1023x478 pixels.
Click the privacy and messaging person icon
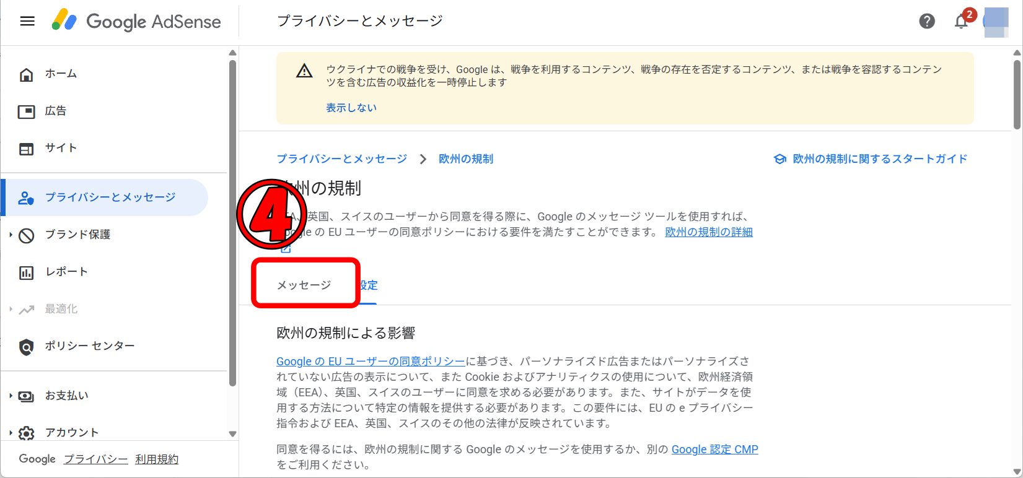pyautogui.click(x=26, y=198)
